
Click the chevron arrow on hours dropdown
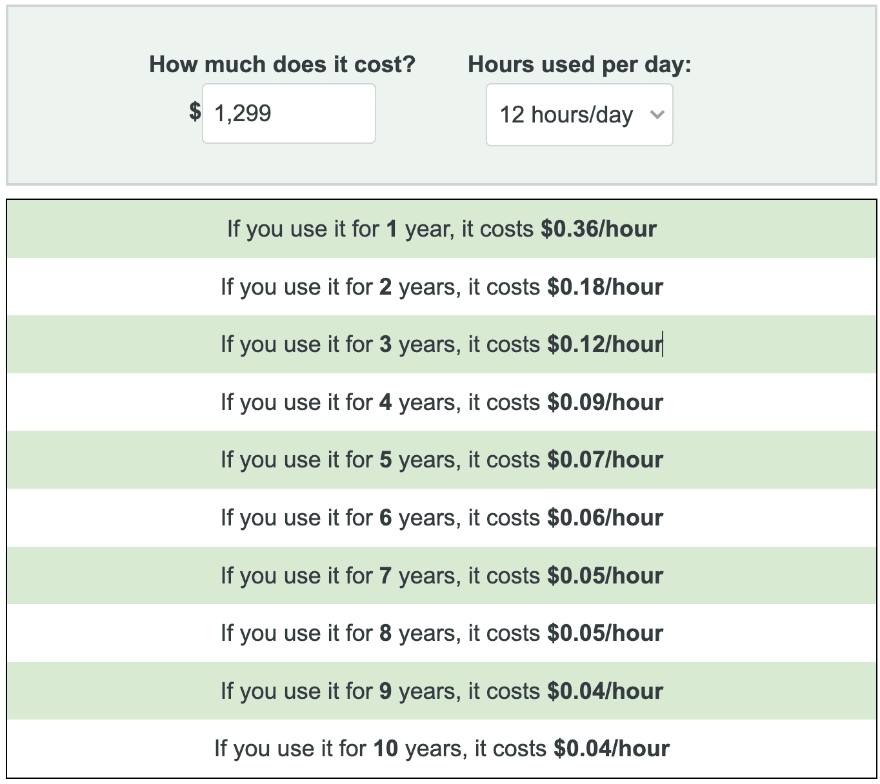pos(657,115)
